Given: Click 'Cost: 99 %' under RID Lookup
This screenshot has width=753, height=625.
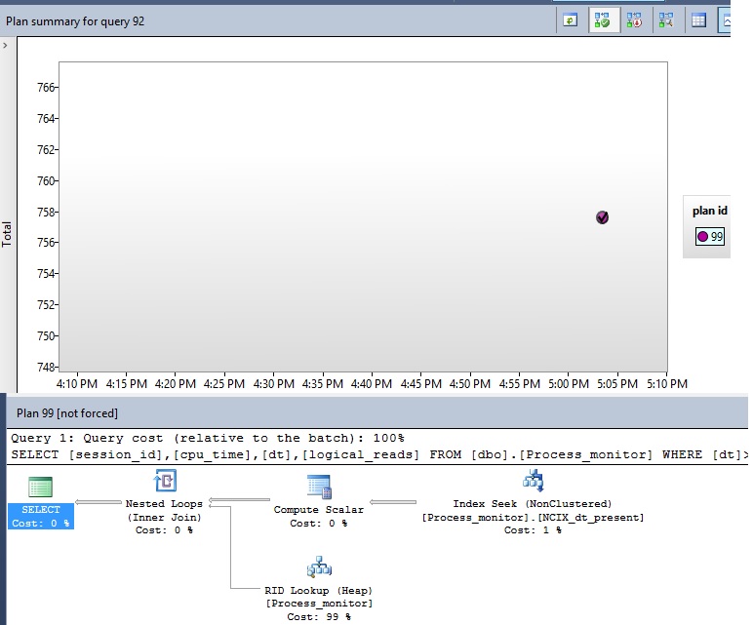Looking at the screenshot, I should 319,617.
